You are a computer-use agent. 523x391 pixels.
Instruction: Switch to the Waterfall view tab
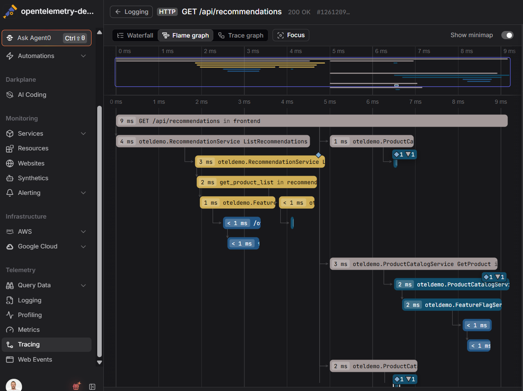coord(135,35)
